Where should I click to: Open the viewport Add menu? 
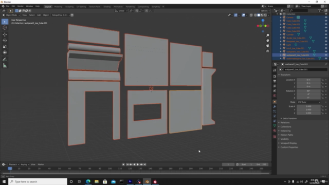(x=39, y=15)
